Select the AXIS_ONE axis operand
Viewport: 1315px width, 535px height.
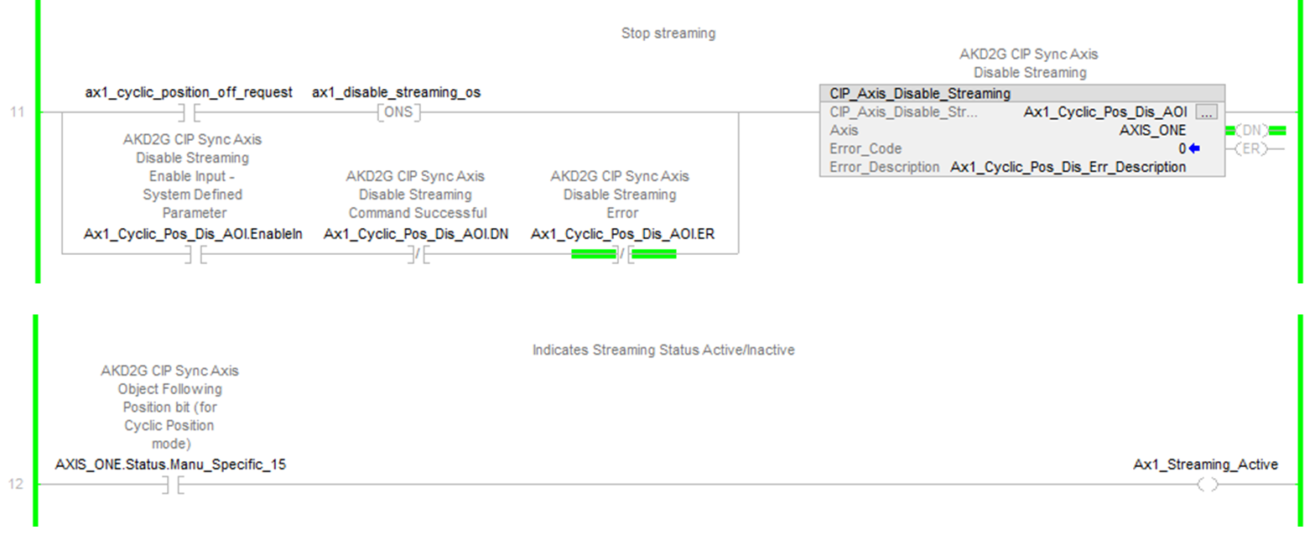(1152, 131)
